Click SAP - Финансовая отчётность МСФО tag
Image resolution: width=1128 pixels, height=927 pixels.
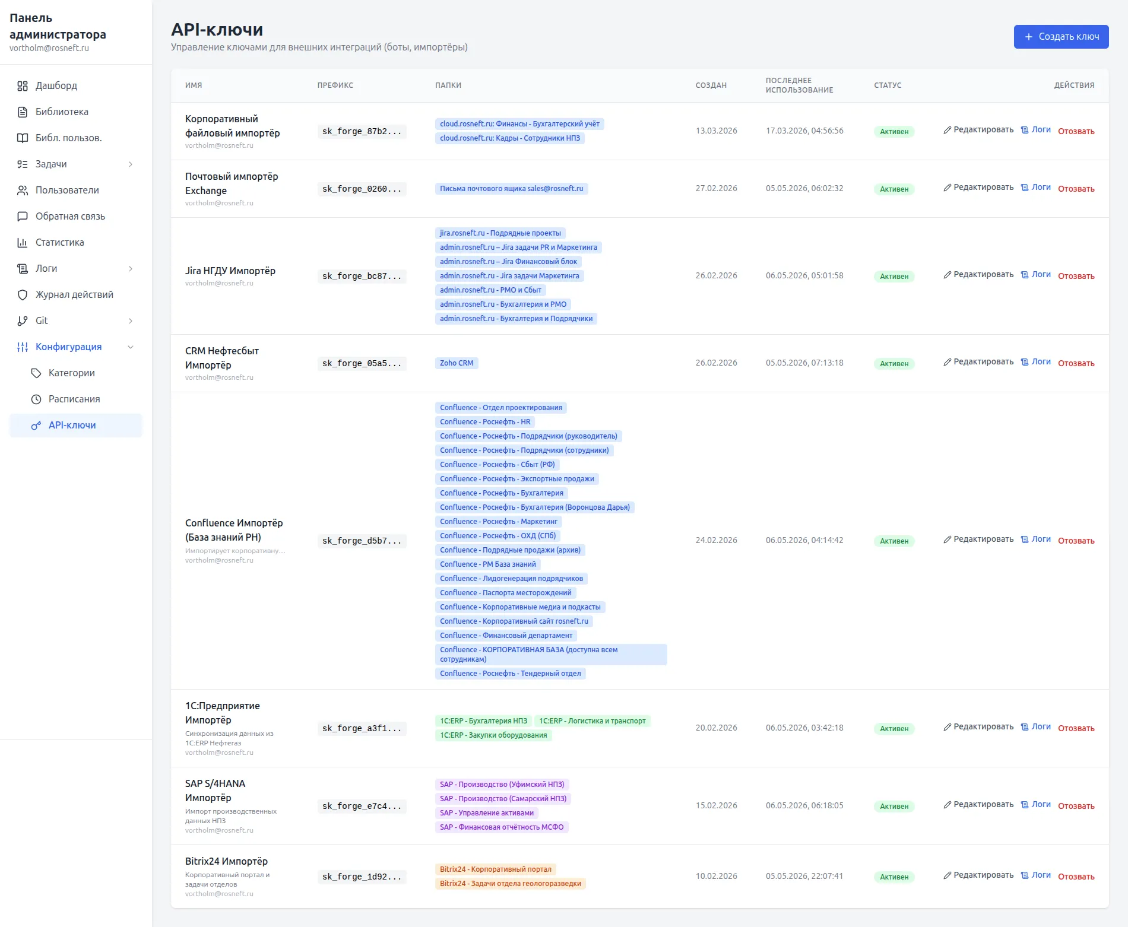(x=502, y=827)
